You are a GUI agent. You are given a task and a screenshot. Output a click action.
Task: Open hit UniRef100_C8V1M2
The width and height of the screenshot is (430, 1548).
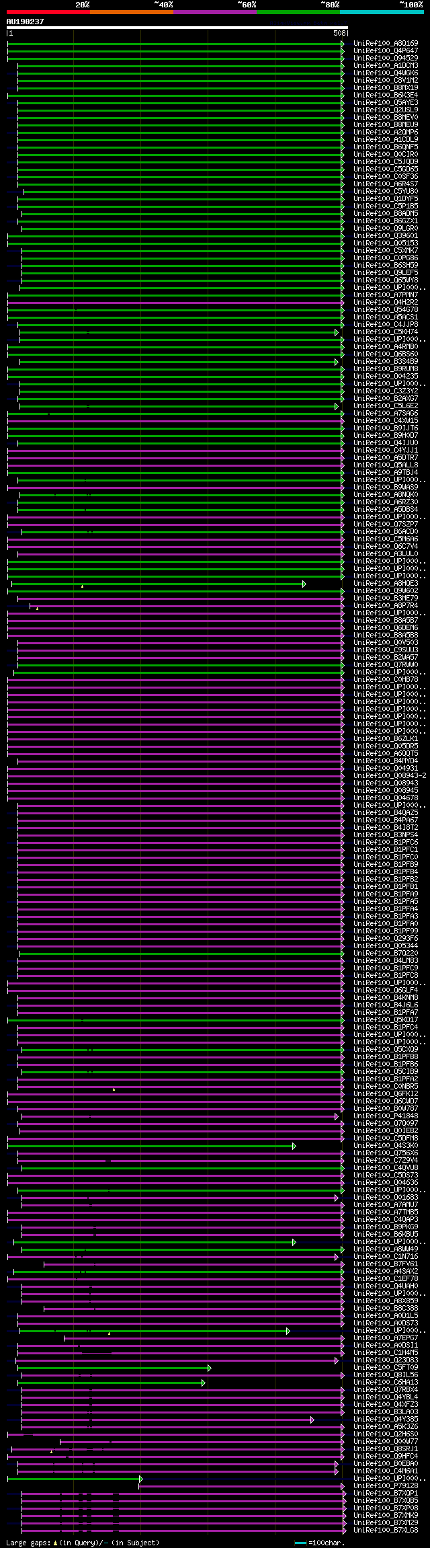(386, 80)
